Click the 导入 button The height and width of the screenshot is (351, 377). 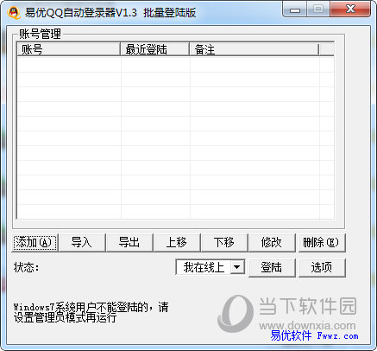click(x=82, y=242)
